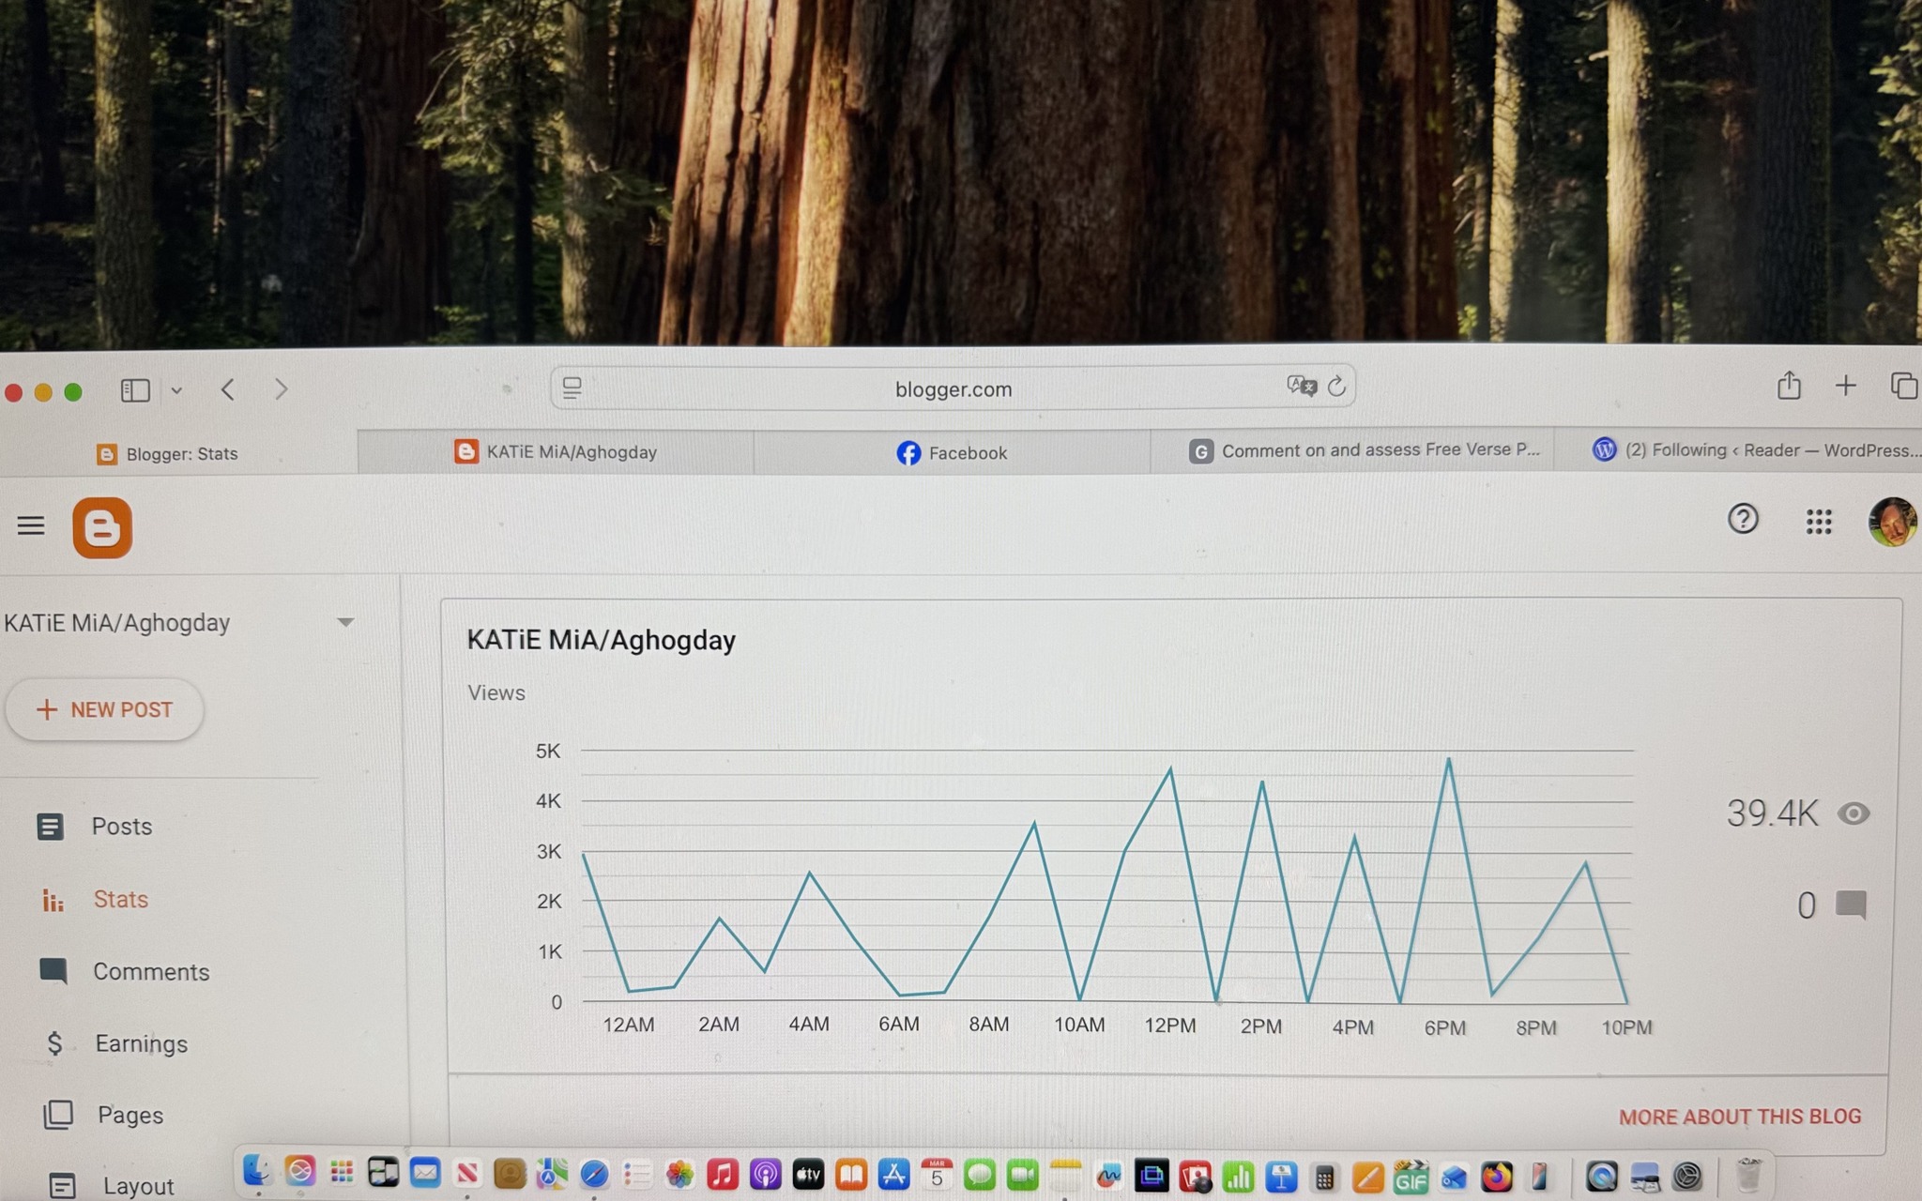Viewport: 1922px width, 1201px height.
Task: Open Comments in the sidebar
Action: click(x=150, y=972)
